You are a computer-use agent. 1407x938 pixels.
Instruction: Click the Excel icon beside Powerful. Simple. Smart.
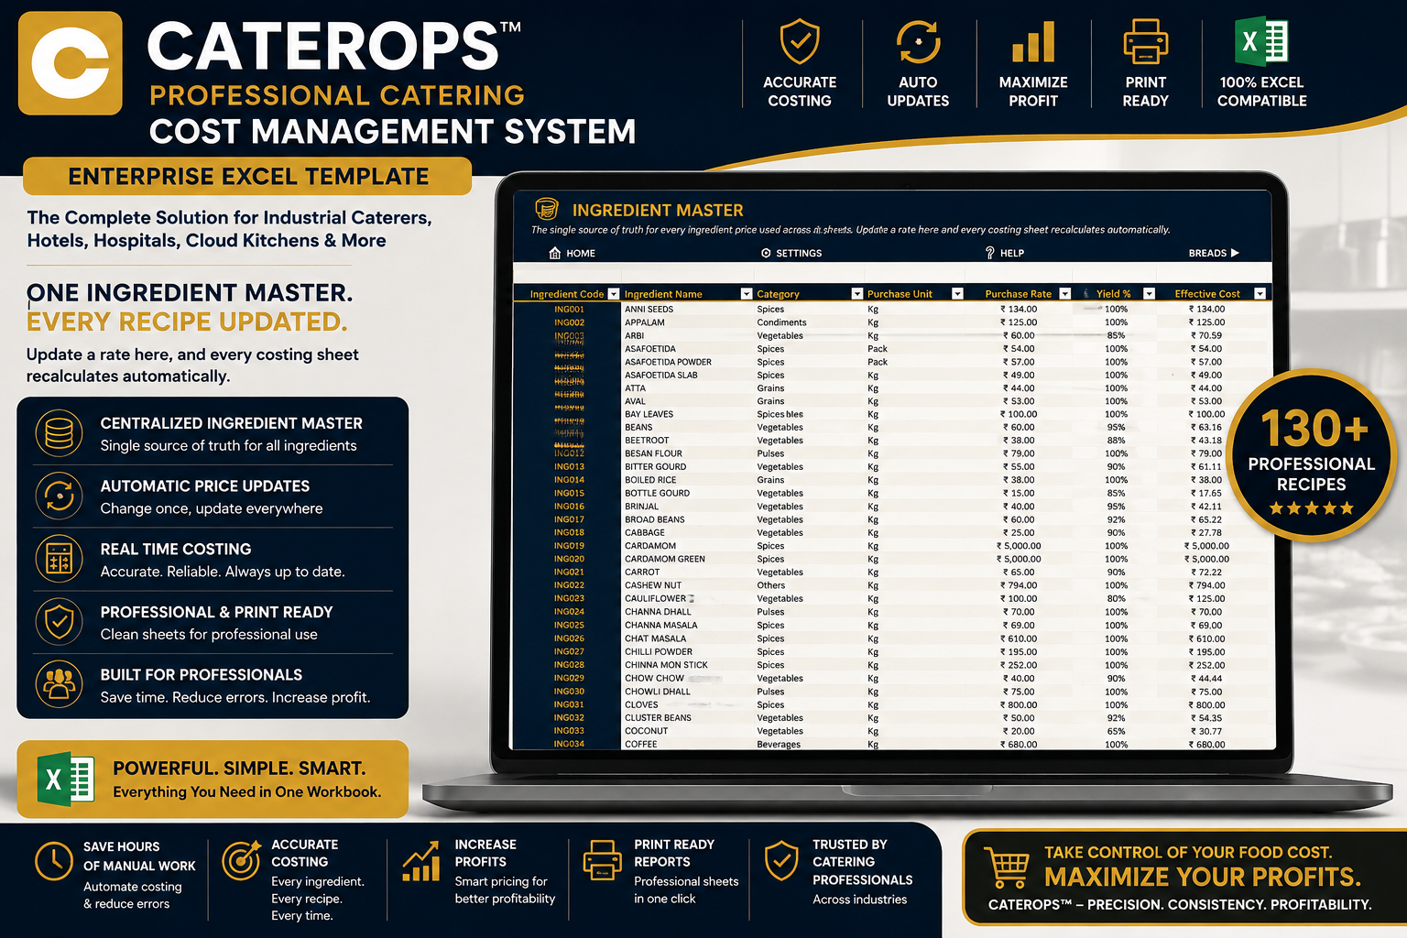(65, 780)
